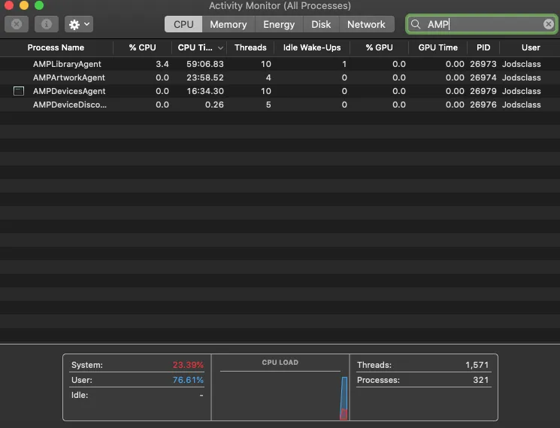Click the green zoom window button
This screenshot has width=560, height=428.
39,5
